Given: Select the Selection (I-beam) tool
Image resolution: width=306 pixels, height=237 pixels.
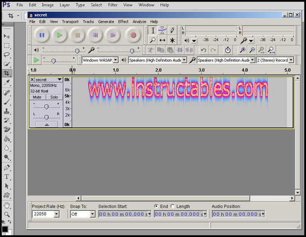Looking at the screenshot, I should 153,30.
